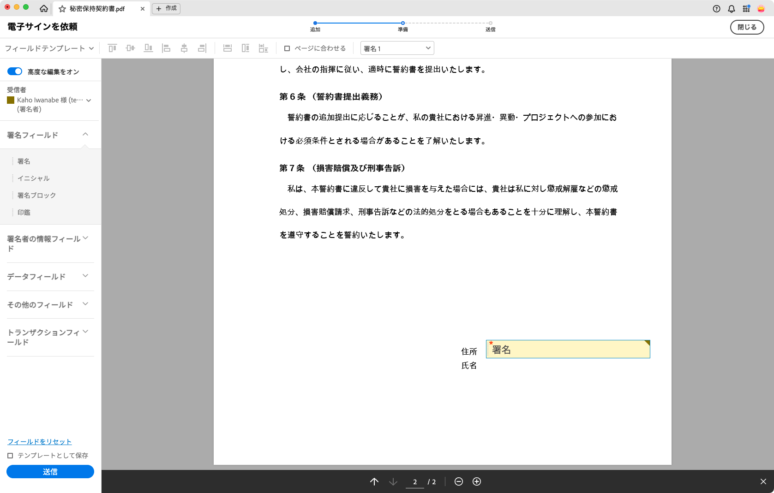Click the 送信 button
Screen dimensions: 774x493
[50, 472]
